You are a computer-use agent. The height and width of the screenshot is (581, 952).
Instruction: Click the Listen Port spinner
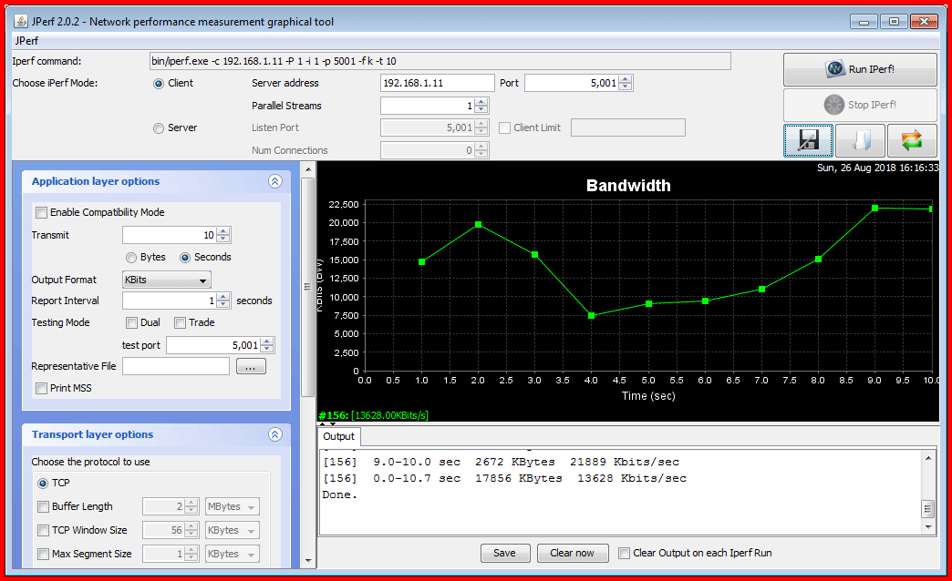pyautogui.click(x=434, y=128)
